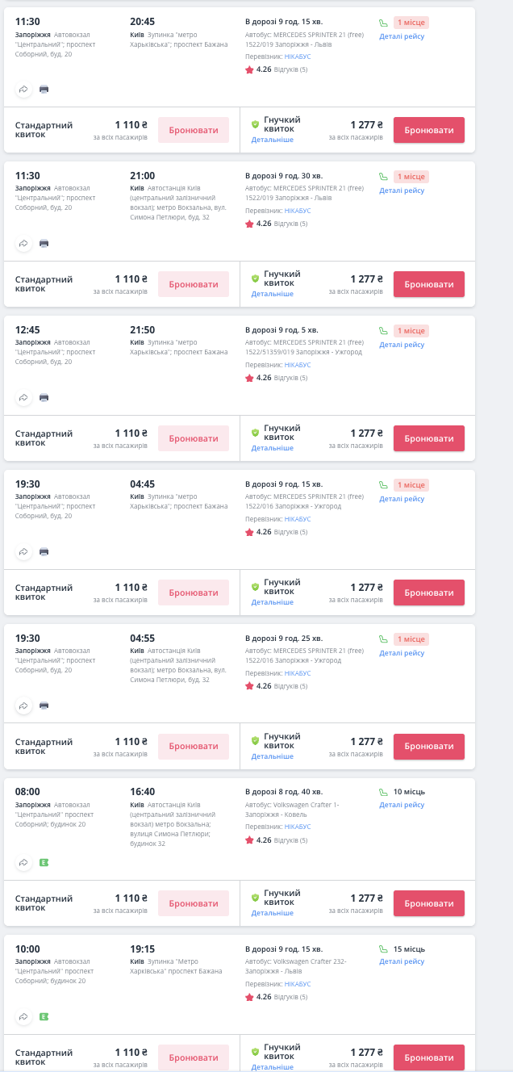The image size is (513, 1072).
Task: Click "Детальніше" on trip arriving 21:00
Action: [272, 294]
